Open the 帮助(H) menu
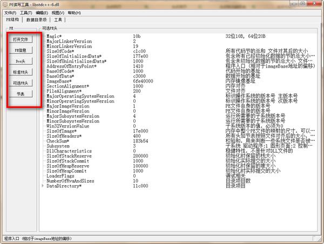 [74, 13]
